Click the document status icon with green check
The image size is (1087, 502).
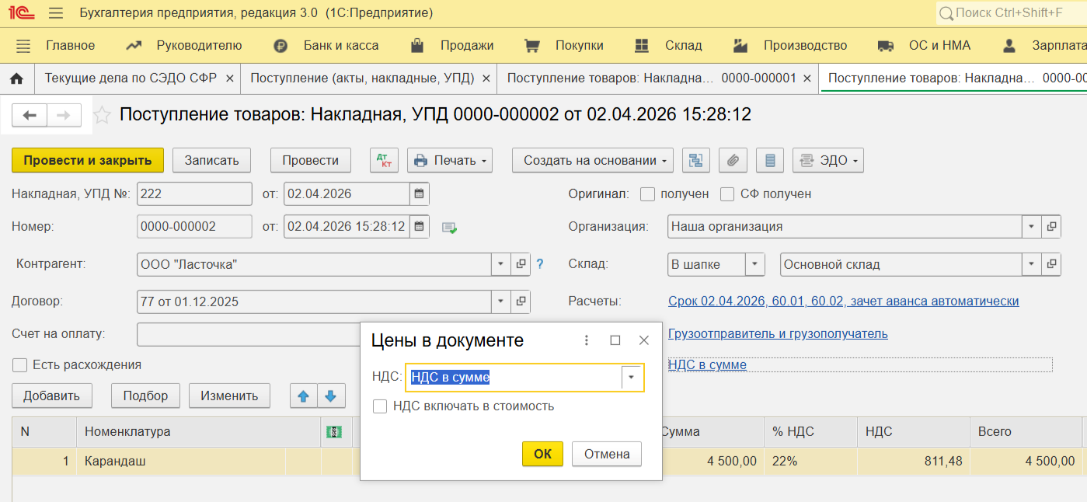click(449, 228)
